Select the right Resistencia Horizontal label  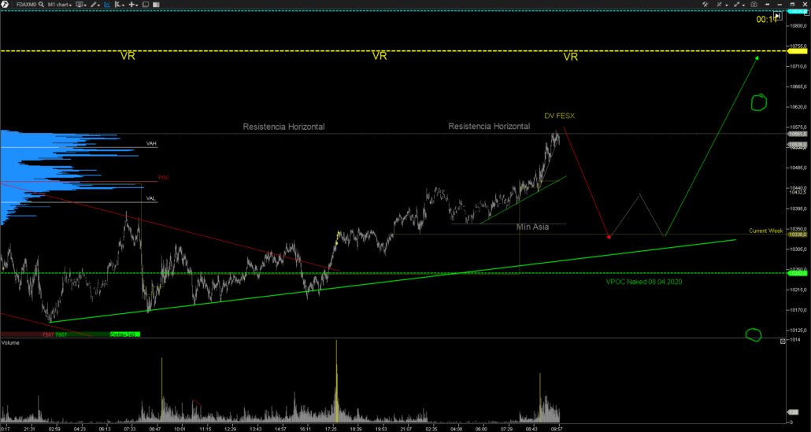(489, 126)
